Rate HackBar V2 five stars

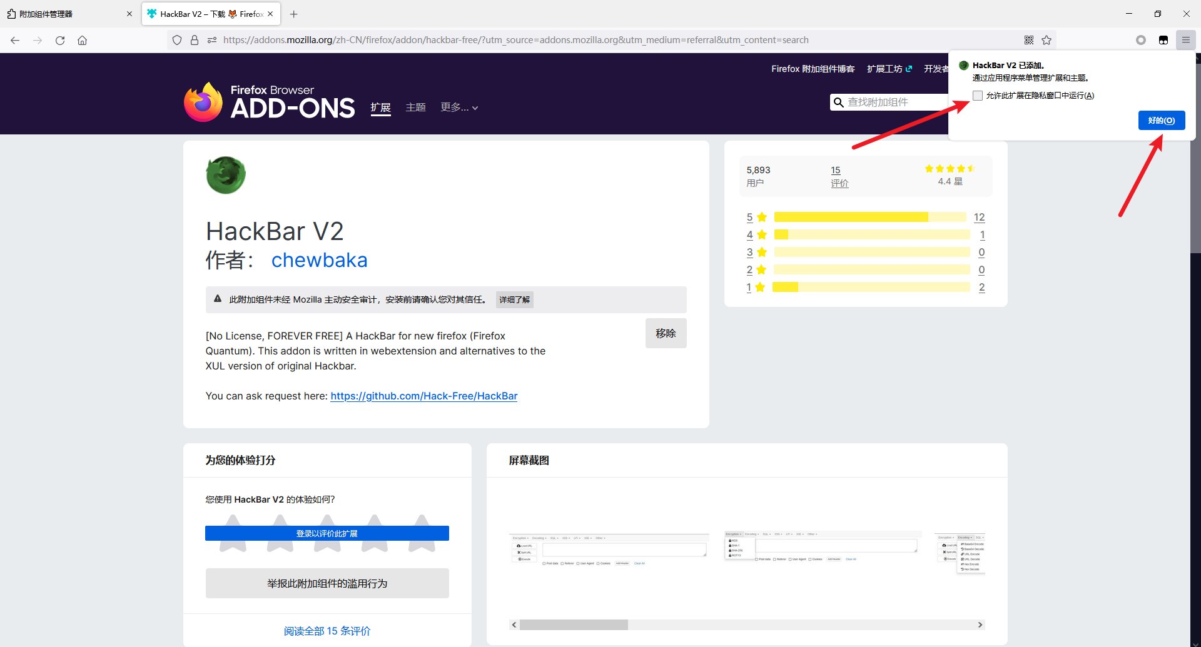pos(422,533)
